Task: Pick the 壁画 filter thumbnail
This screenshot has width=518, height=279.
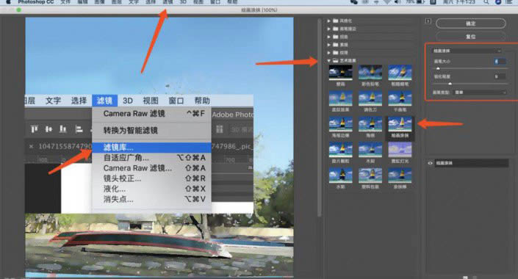Action: pyautogui.click(x=341, y=73)
